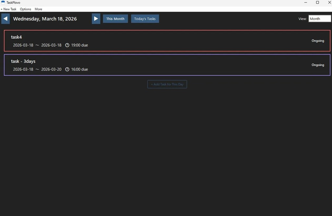Click the Today's Tasks button
Viewport: 332px width, 216px height.
pyautogui.click(x=145, y=18)
